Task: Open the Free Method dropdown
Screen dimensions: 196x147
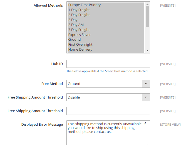Action: coord(108,84)
